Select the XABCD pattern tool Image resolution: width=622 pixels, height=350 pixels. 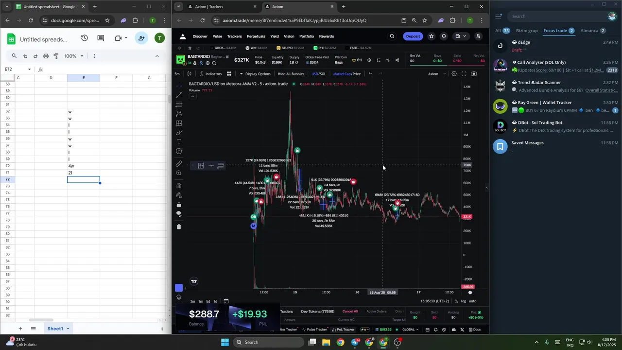click(179, 114)
